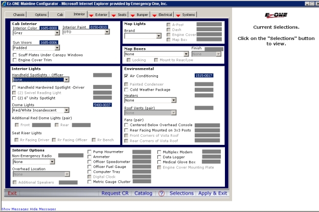Click the help question mark icon
The height and width of the screenshot is (212, 319).
(162, 193)
